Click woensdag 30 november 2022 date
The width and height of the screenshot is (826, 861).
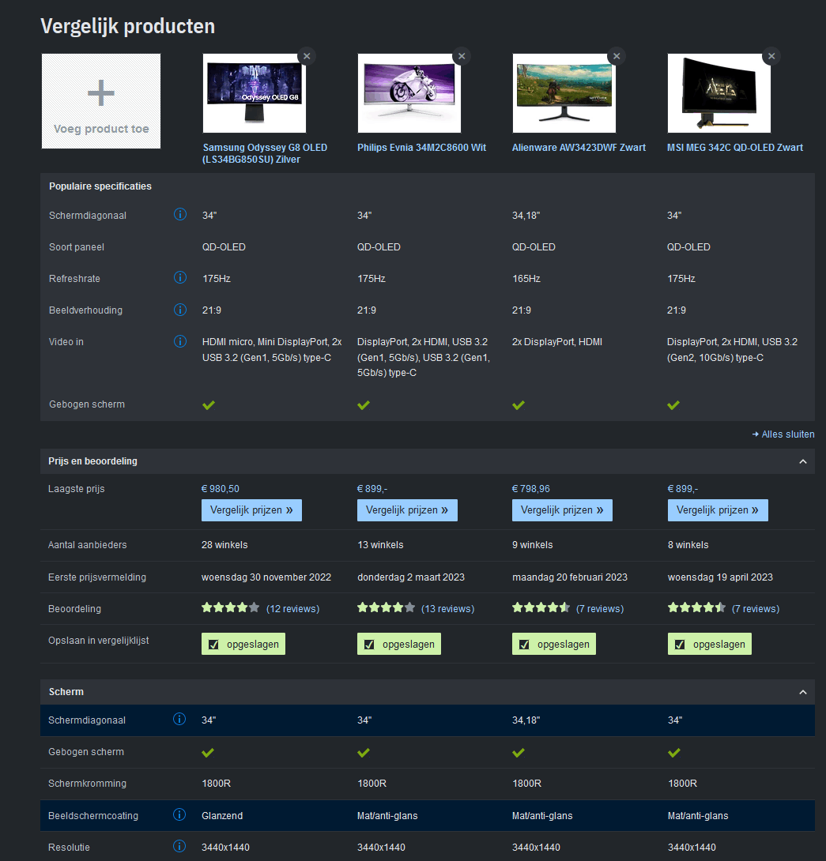click(266, 577)
